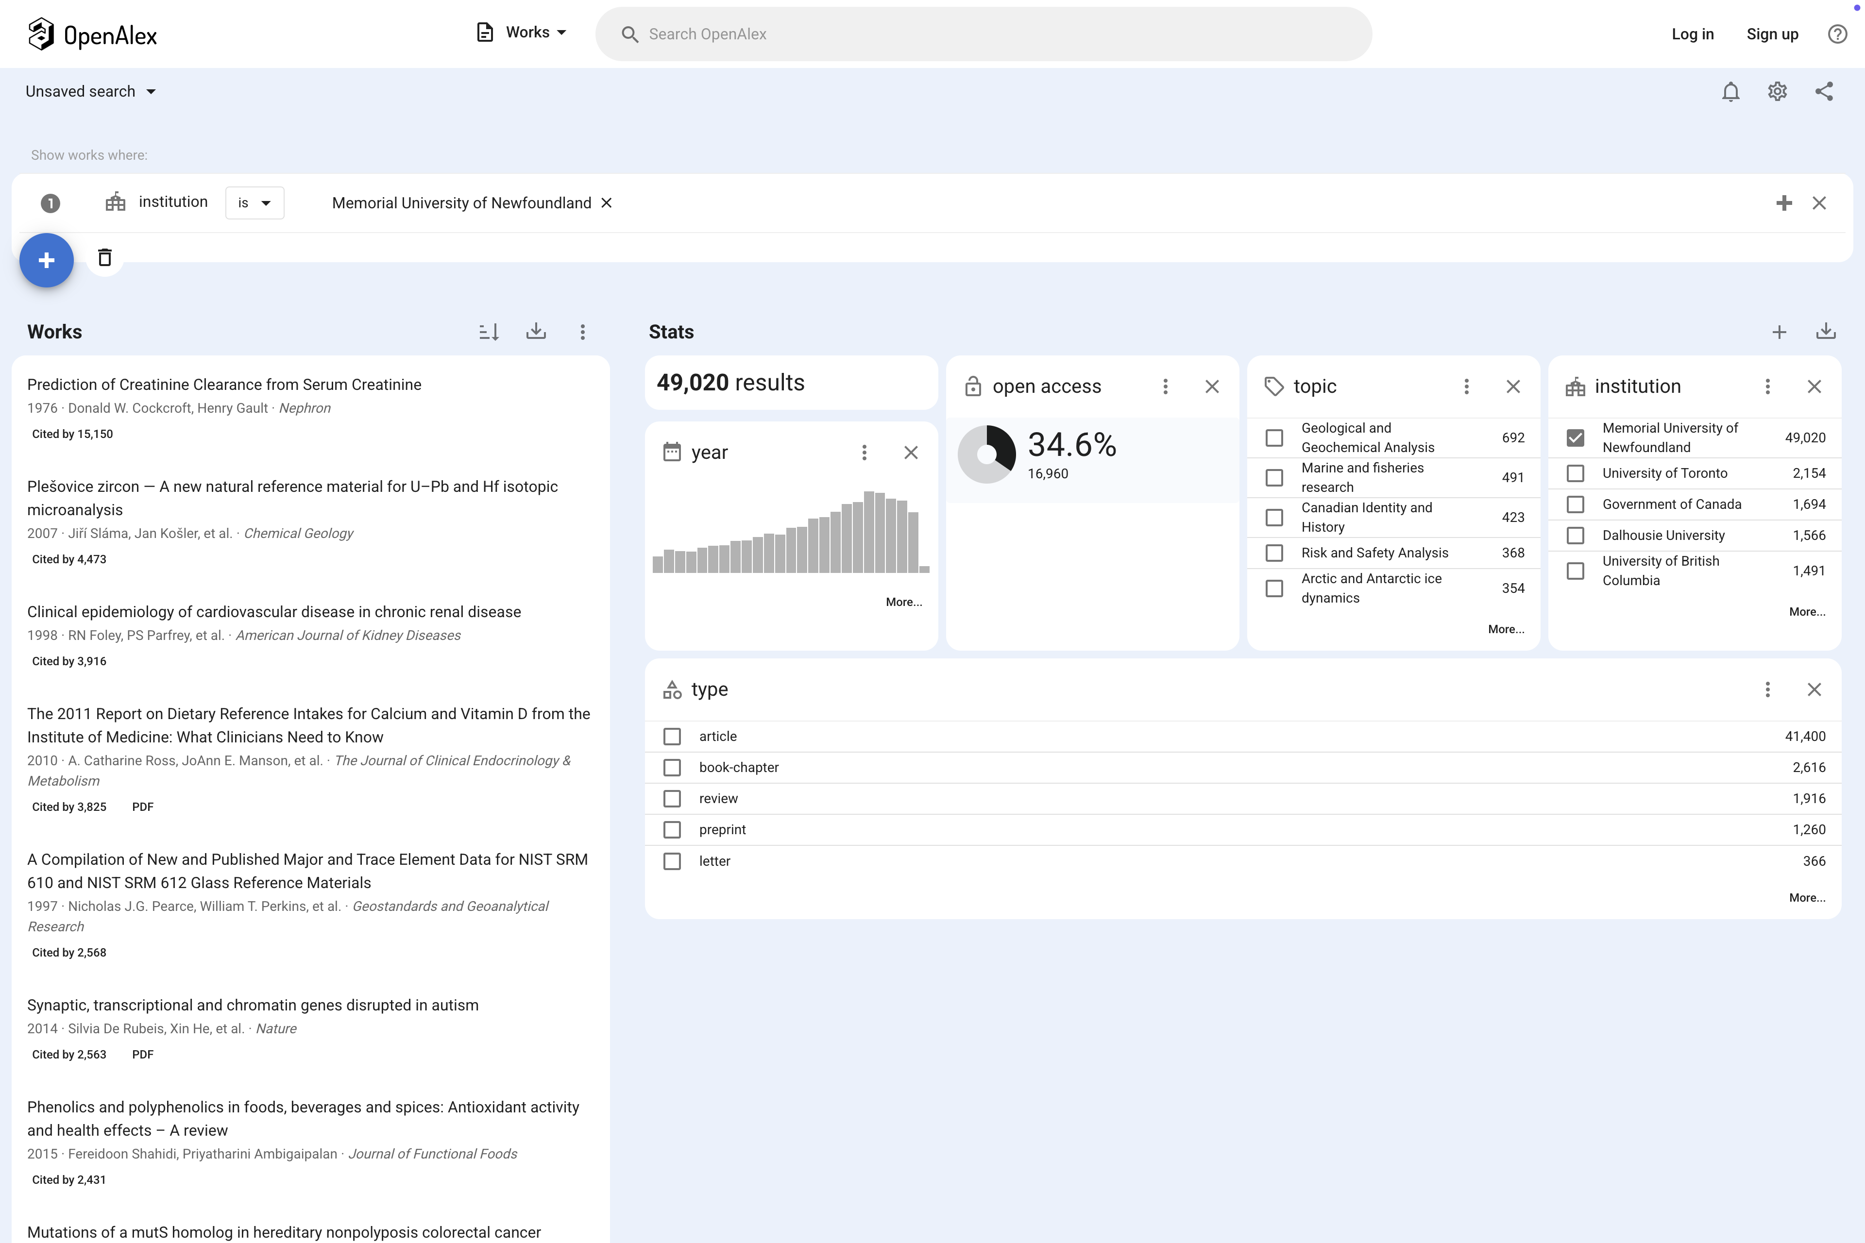Viewport: 1865px width, 1243px height.
Task: Click the Log in link
Action: (1692, 34)
